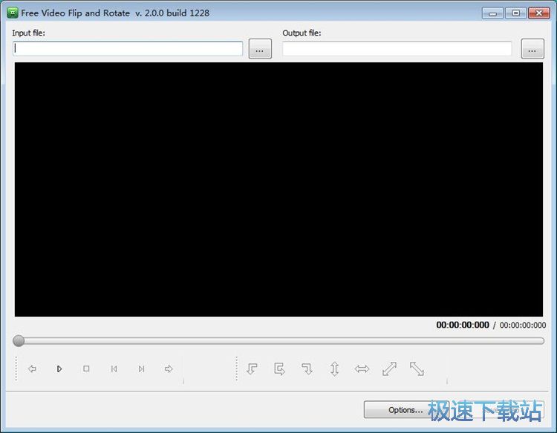Image resolution: width=557 pixels, height=433 pixels.
Task: Stop the video with the square stop icon
Action: click(x=86, y=368)
